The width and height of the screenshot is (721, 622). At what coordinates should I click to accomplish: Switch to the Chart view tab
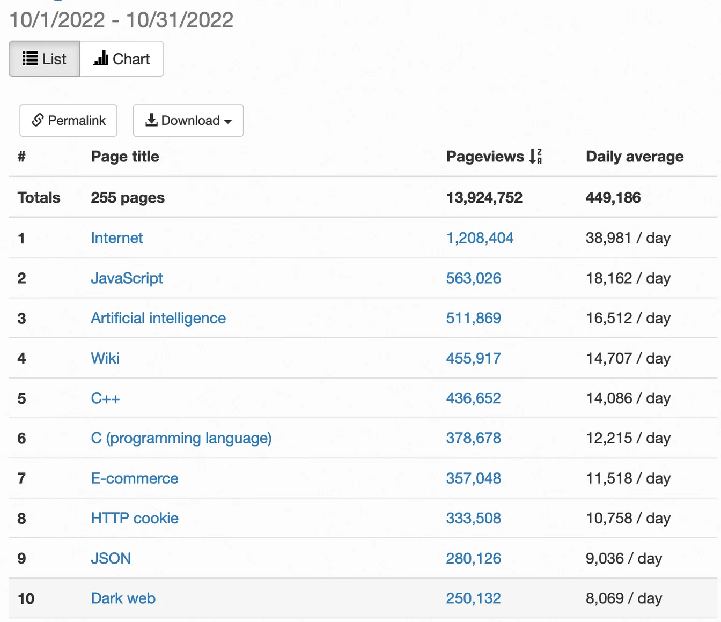[122, 59]
